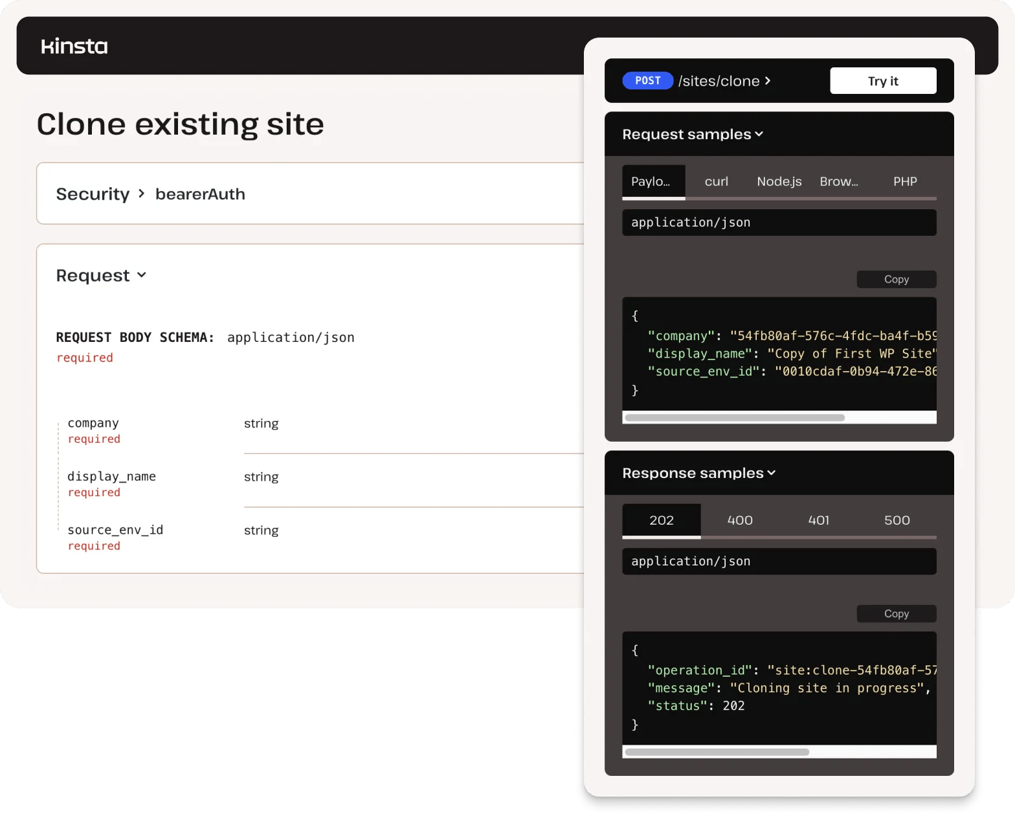The image size is (1015, 829).
Task: Click the response sample horizontal scrollbar
Action: (x=717, y=752)
